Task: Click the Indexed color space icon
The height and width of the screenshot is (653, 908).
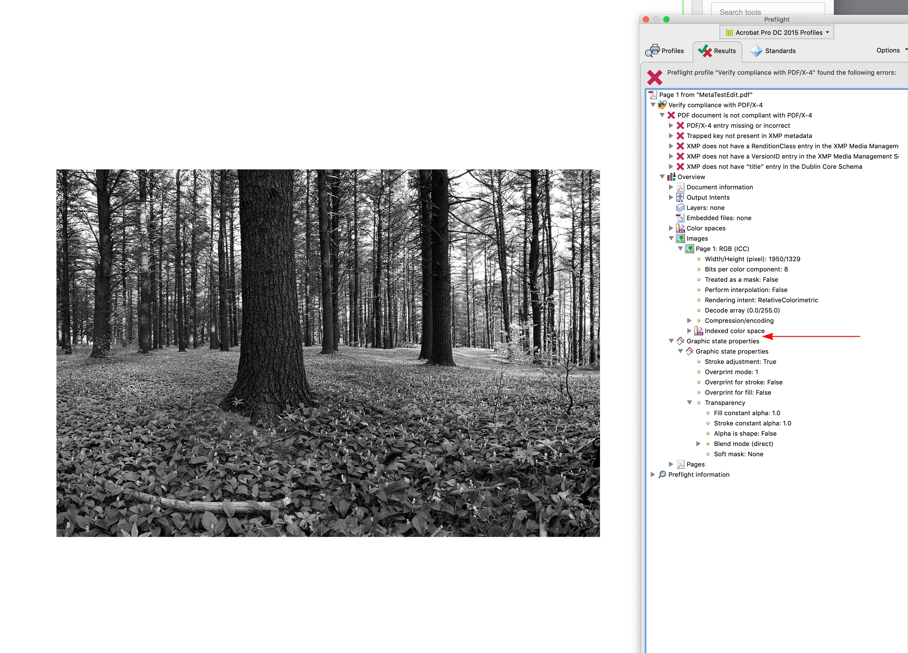Action: coord(698,331)
